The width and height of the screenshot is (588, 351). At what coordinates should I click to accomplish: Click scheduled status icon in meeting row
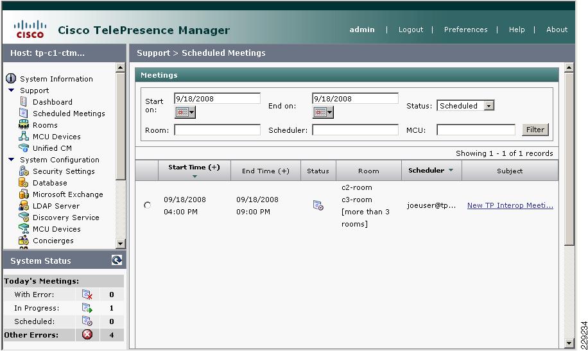318,205
